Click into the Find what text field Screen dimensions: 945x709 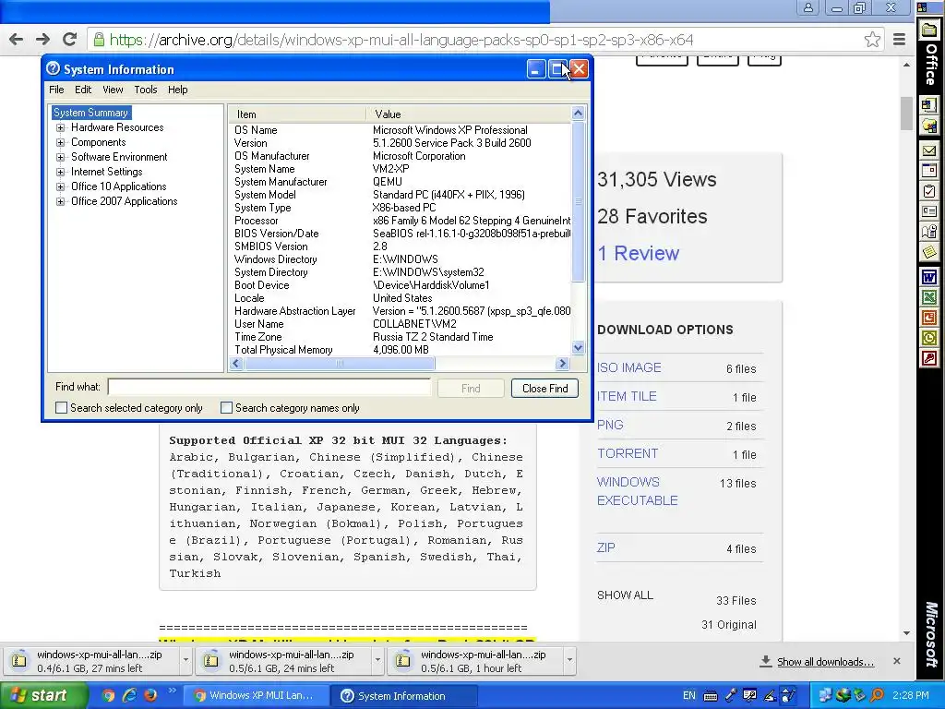(x=269, y=387)
